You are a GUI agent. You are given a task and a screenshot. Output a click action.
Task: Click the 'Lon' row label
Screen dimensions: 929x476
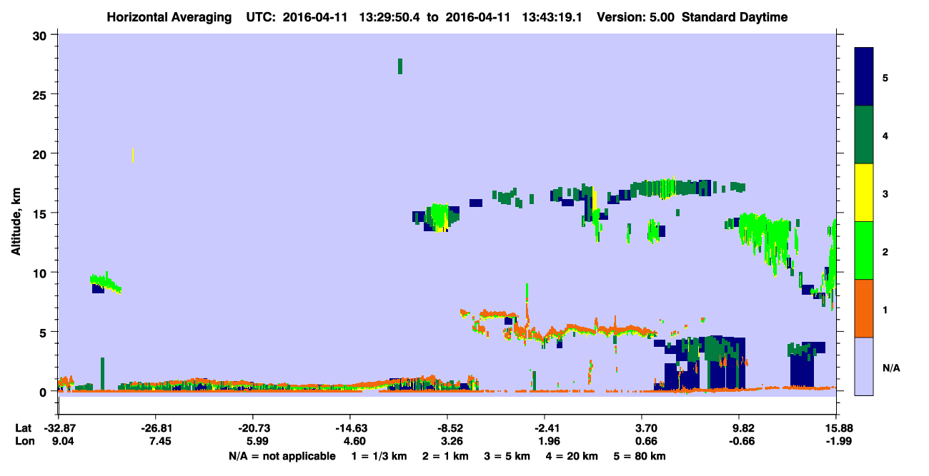pyautogui.click(x=24, y=441)
